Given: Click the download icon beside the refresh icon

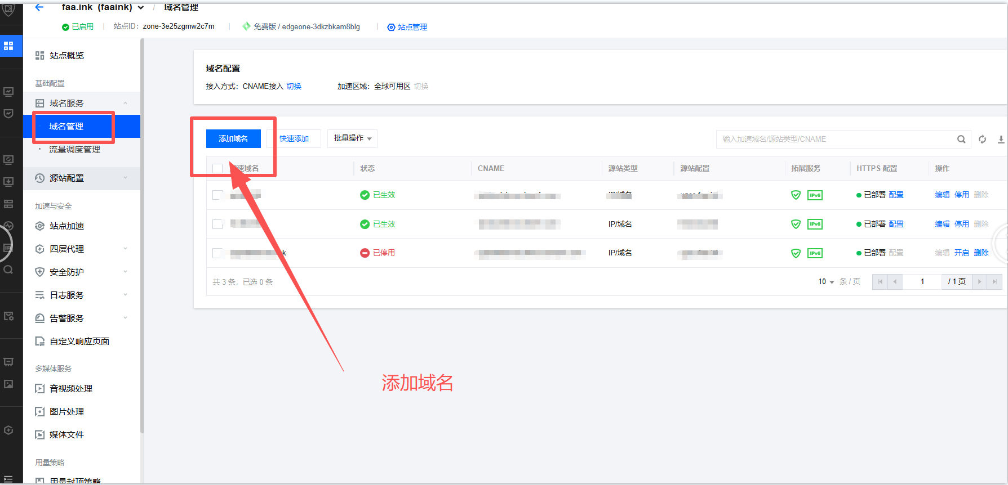Looking at the screenshot, I should [1001, 139].
